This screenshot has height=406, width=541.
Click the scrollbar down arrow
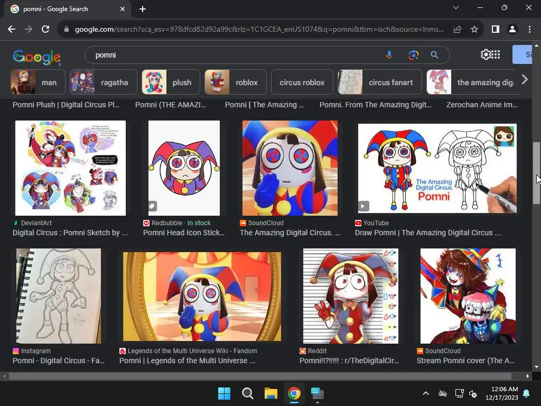click(x=537, y=367)
